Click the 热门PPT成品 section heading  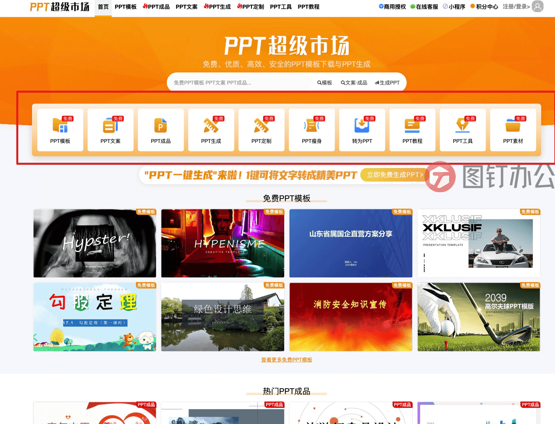click(286, 391)
